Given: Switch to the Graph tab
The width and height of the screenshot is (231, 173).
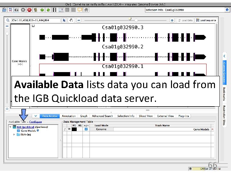Looking at the screenshot, I should tap(84, 116).
